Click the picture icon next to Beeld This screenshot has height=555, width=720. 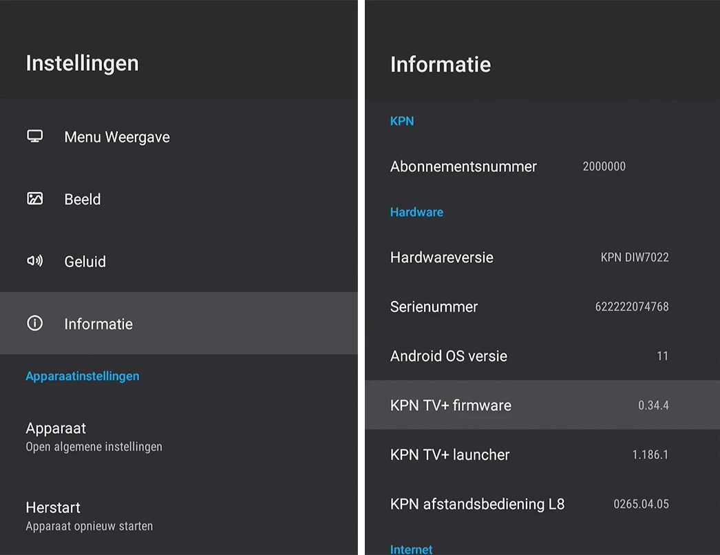[x=34, y=199]
